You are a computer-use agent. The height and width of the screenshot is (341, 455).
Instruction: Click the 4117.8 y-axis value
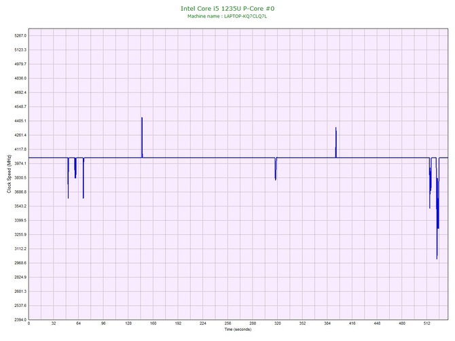(x=20, y=149)
